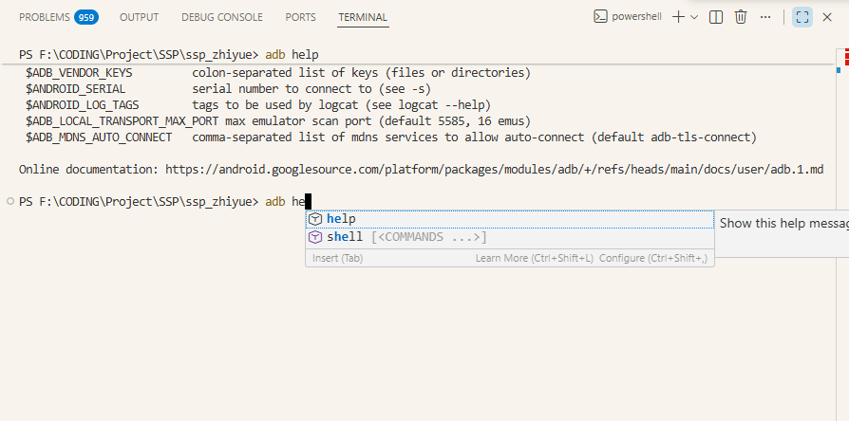
Task: Open the DEBUG CONSOLE tab
Action: click(x=222, y=17)
